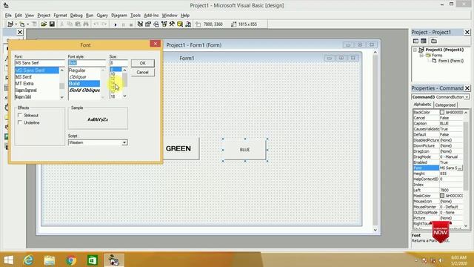The width and height of the screenshot is (474, 267).
Task: Open the Form Layout Window toolbar icon
Action: [156, 24]
